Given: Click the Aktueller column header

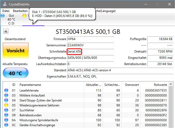Looking at the screenshot, I should 93,85.
